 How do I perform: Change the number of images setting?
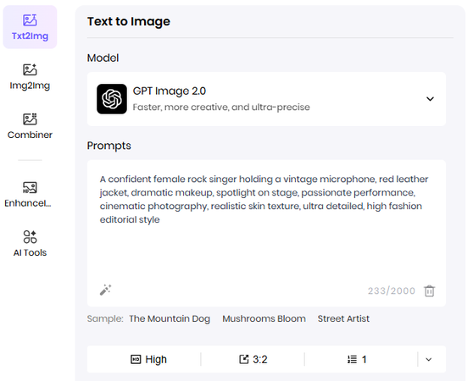coord(357,359)
